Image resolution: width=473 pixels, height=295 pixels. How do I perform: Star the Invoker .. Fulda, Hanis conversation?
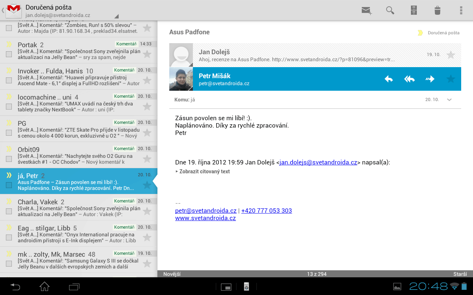[x=147, y=80]
